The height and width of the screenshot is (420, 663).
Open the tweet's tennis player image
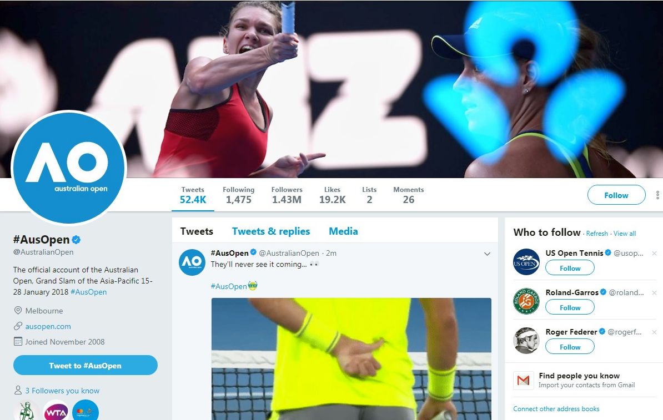[x=351, y=359]
